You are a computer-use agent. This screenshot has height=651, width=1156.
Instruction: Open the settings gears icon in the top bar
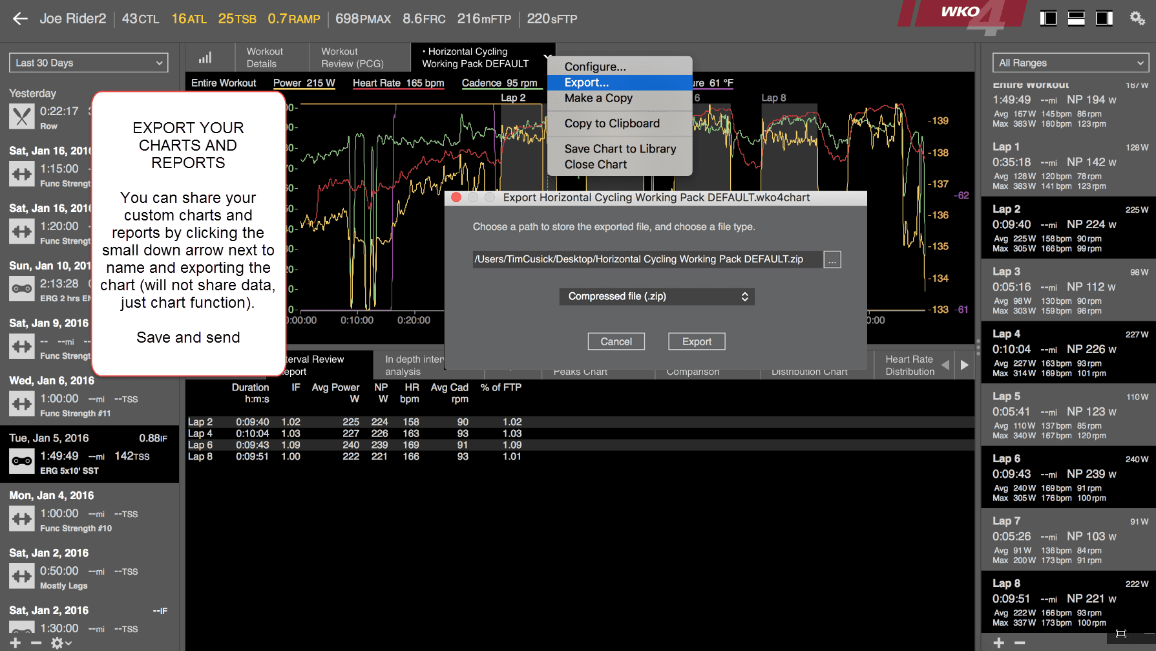click(1137, 18)
